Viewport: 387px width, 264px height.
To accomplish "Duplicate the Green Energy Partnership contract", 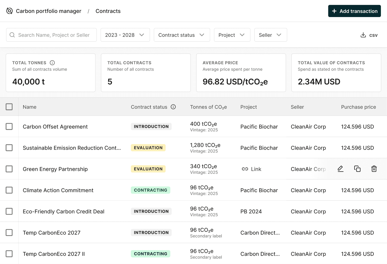I will [357, 169].
